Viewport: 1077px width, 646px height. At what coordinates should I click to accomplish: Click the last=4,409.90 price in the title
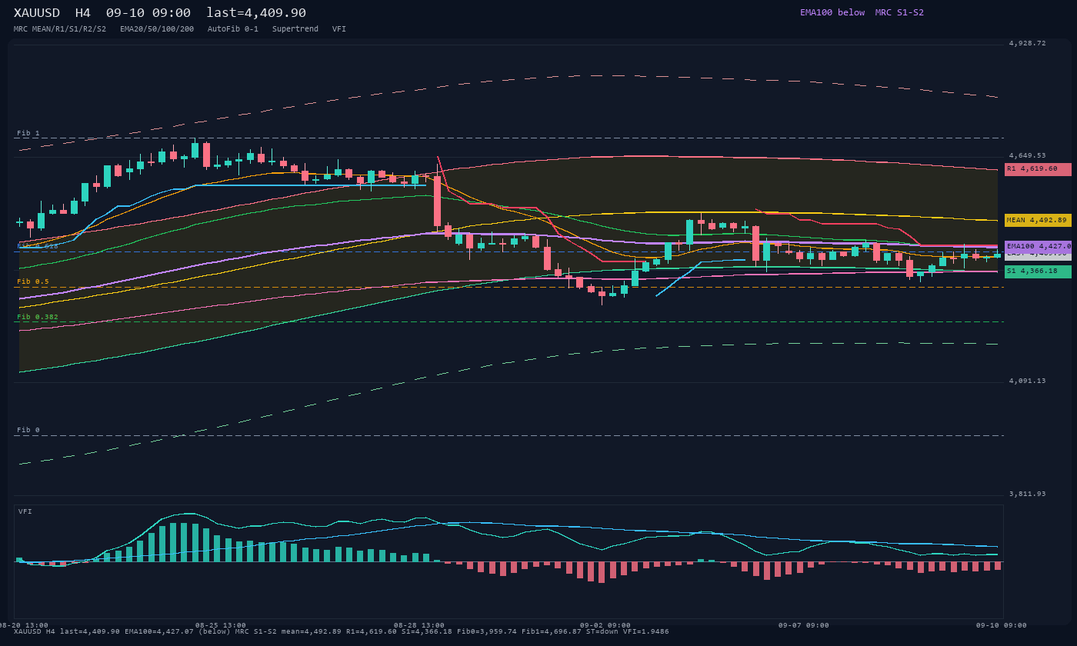(256, 13)
